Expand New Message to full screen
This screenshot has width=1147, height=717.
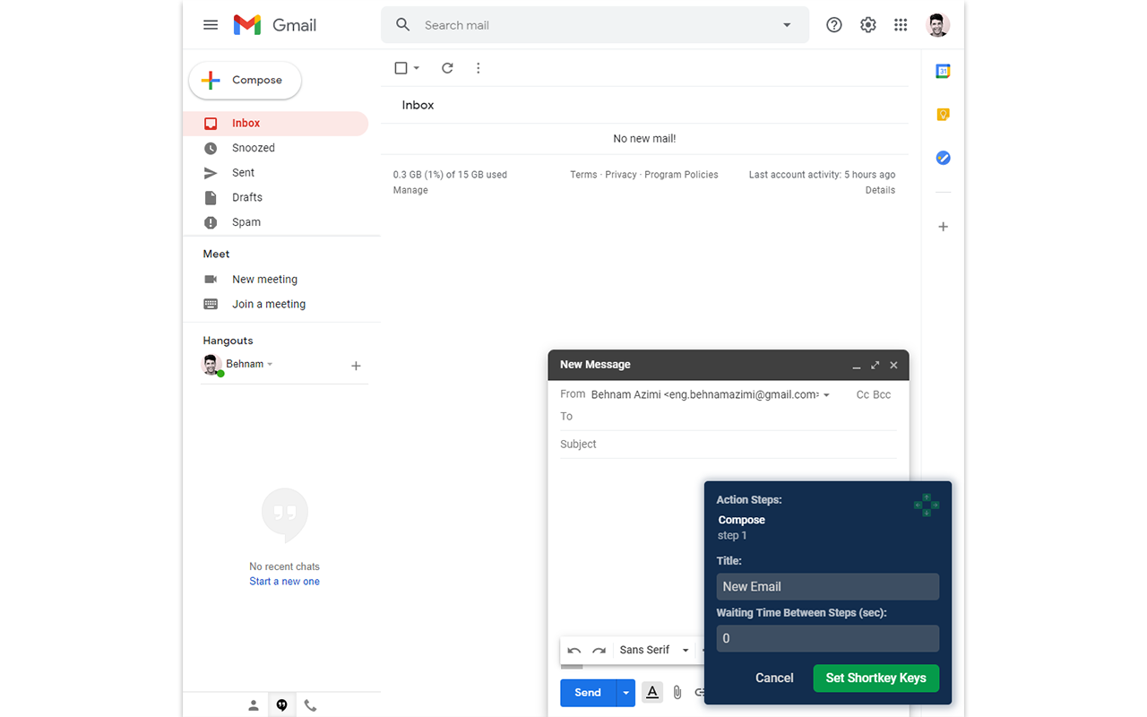click(x=875, y=365)
